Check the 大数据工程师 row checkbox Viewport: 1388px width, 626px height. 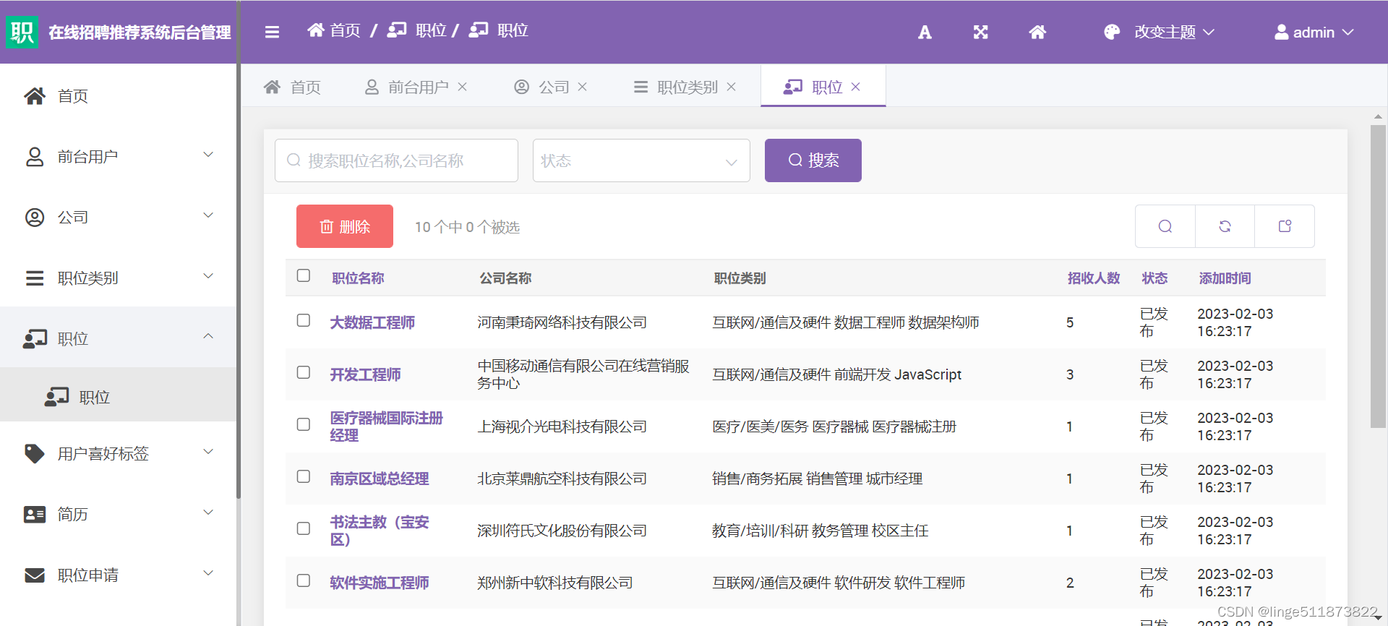click(304, 320)
